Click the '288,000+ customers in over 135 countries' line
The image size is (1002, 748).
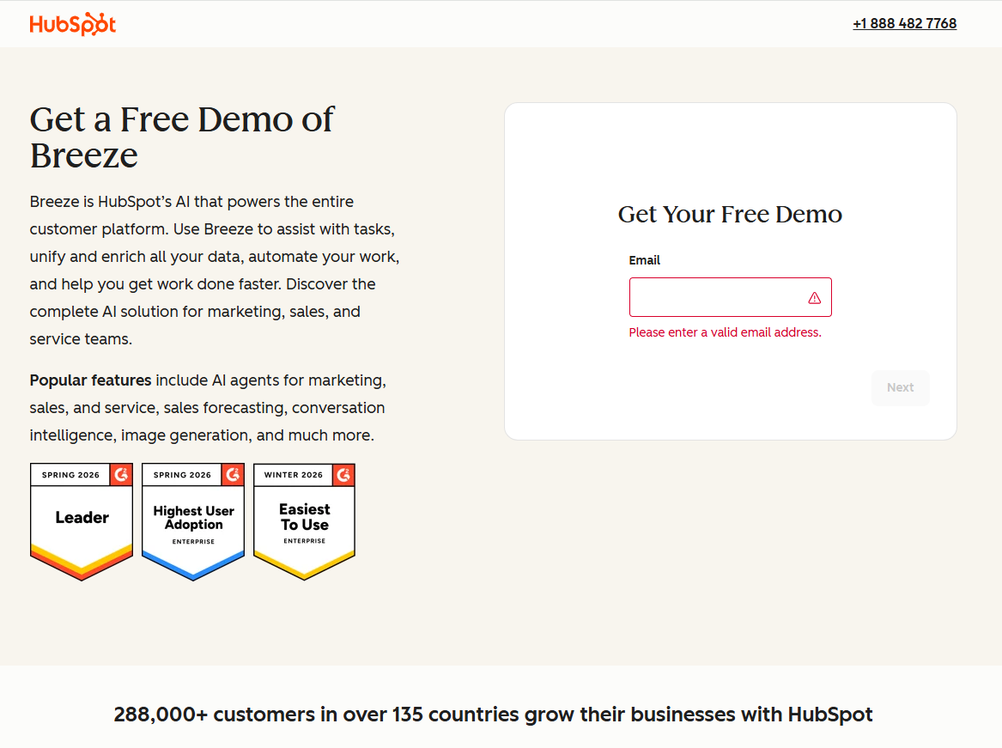tap(494, 715)
